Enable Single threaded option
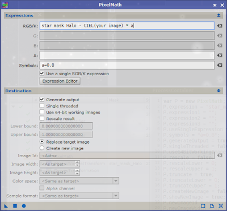 (42, 106)
